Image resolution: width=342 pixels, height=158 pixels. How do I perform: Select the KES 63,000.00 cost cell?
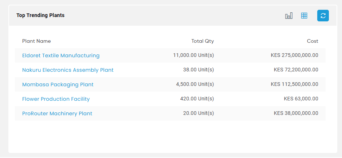coord(301,99)
